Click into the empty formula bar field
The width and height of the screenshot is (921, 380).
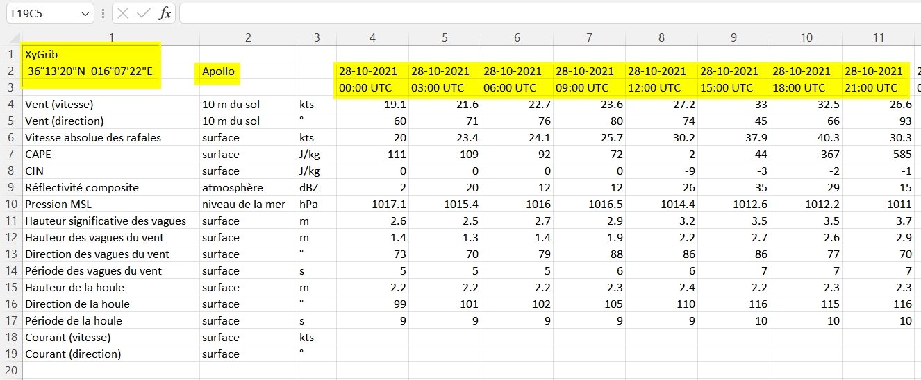click(542, 13)
